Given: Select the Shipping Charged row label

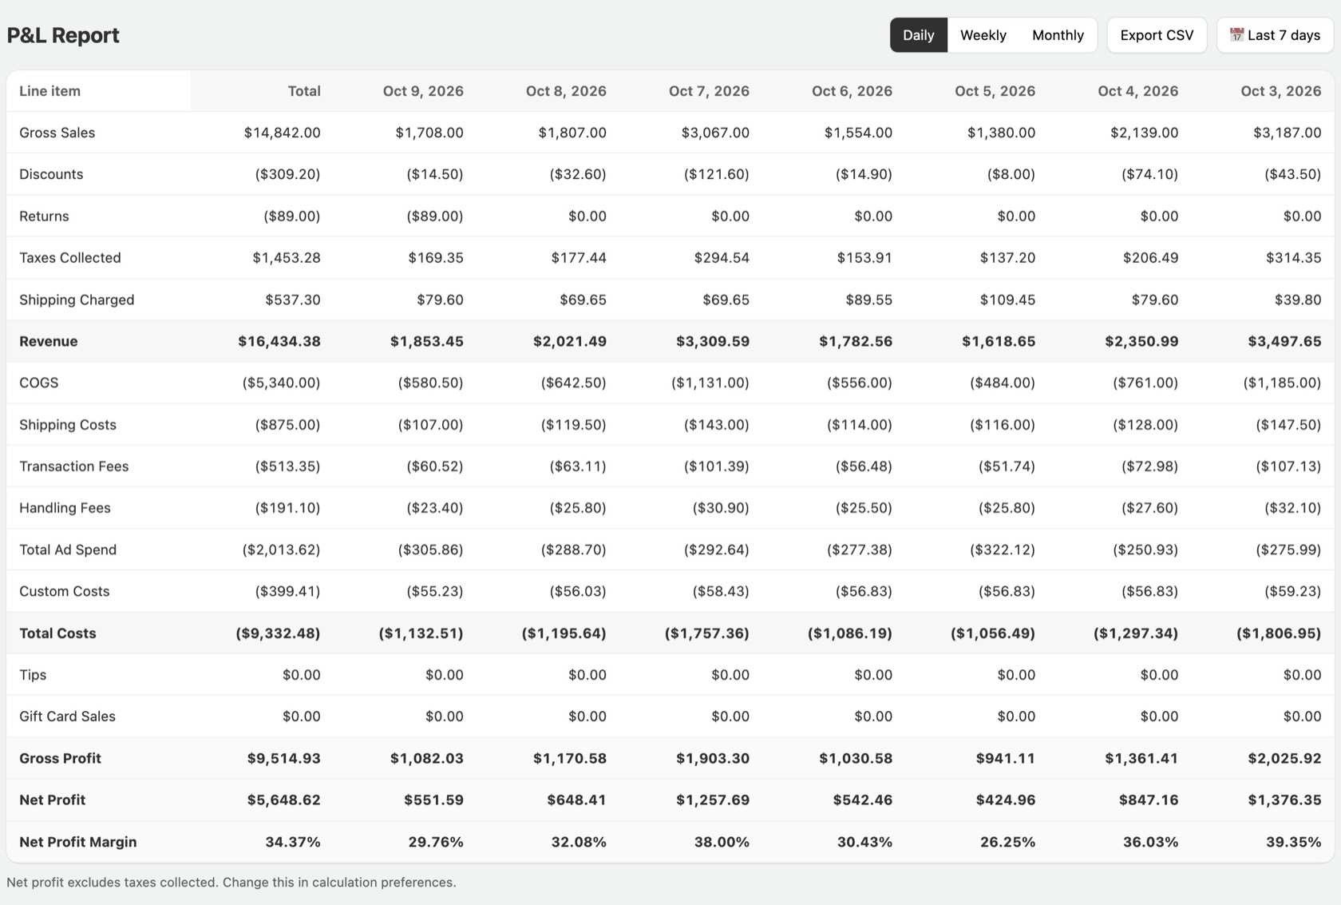Looking at the screenshot, I should pyautogui.click(x=77, y=300).
